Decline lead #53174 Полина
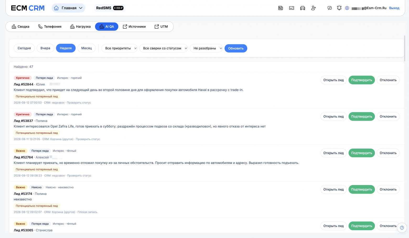 pyautogui.click(x=388, y=189)
